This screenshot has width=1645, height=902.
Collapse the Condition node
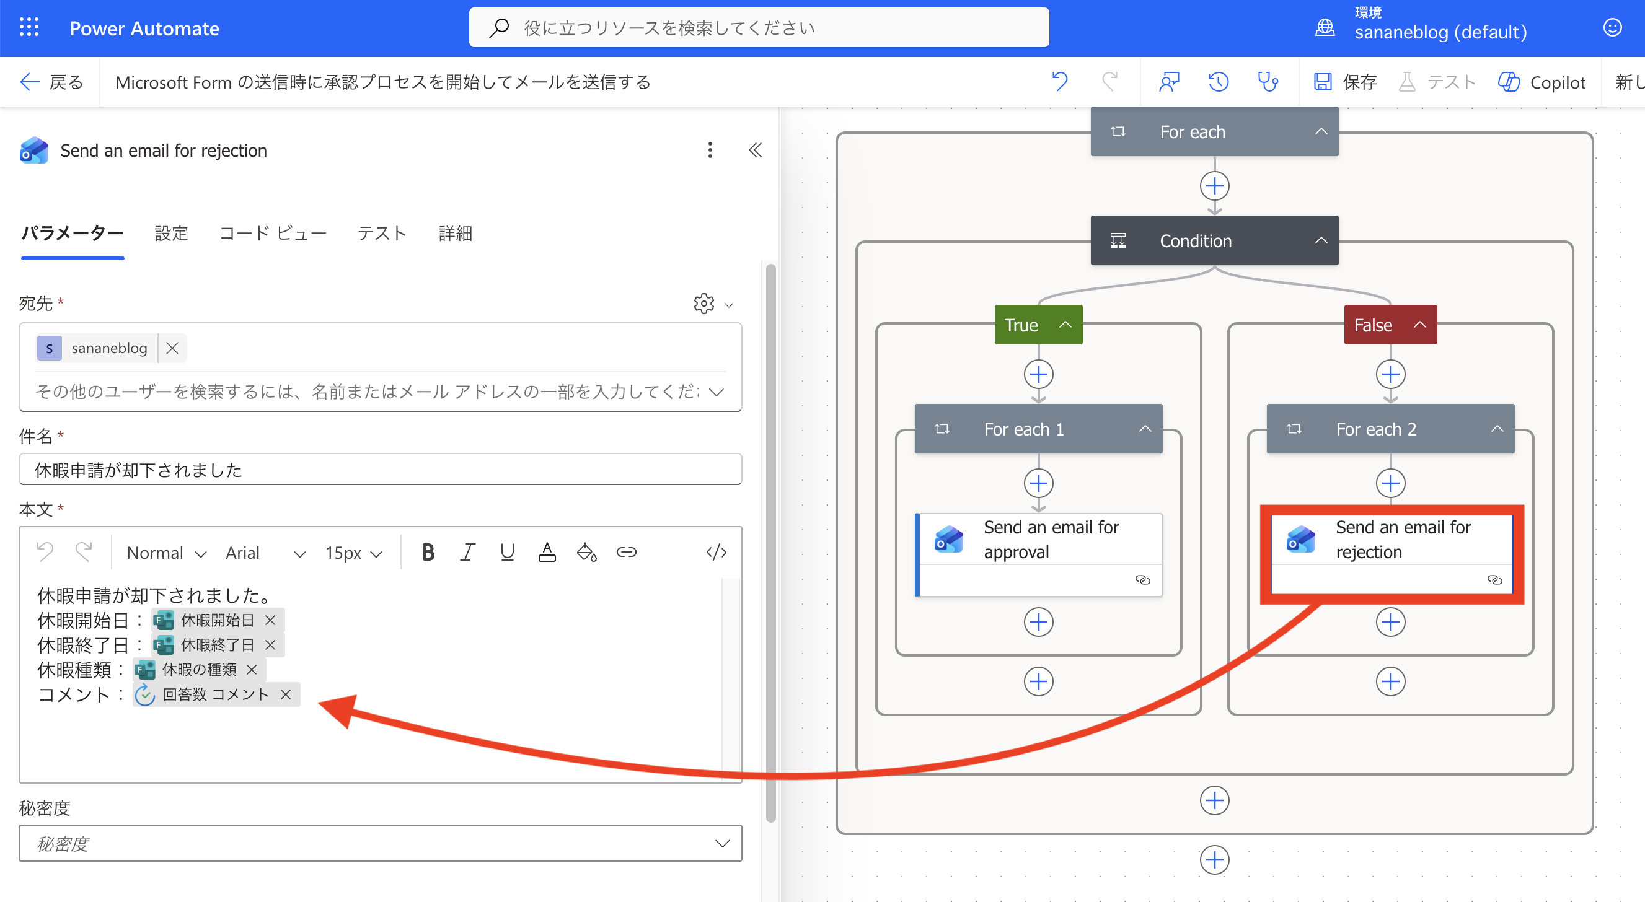(1321, 240)
